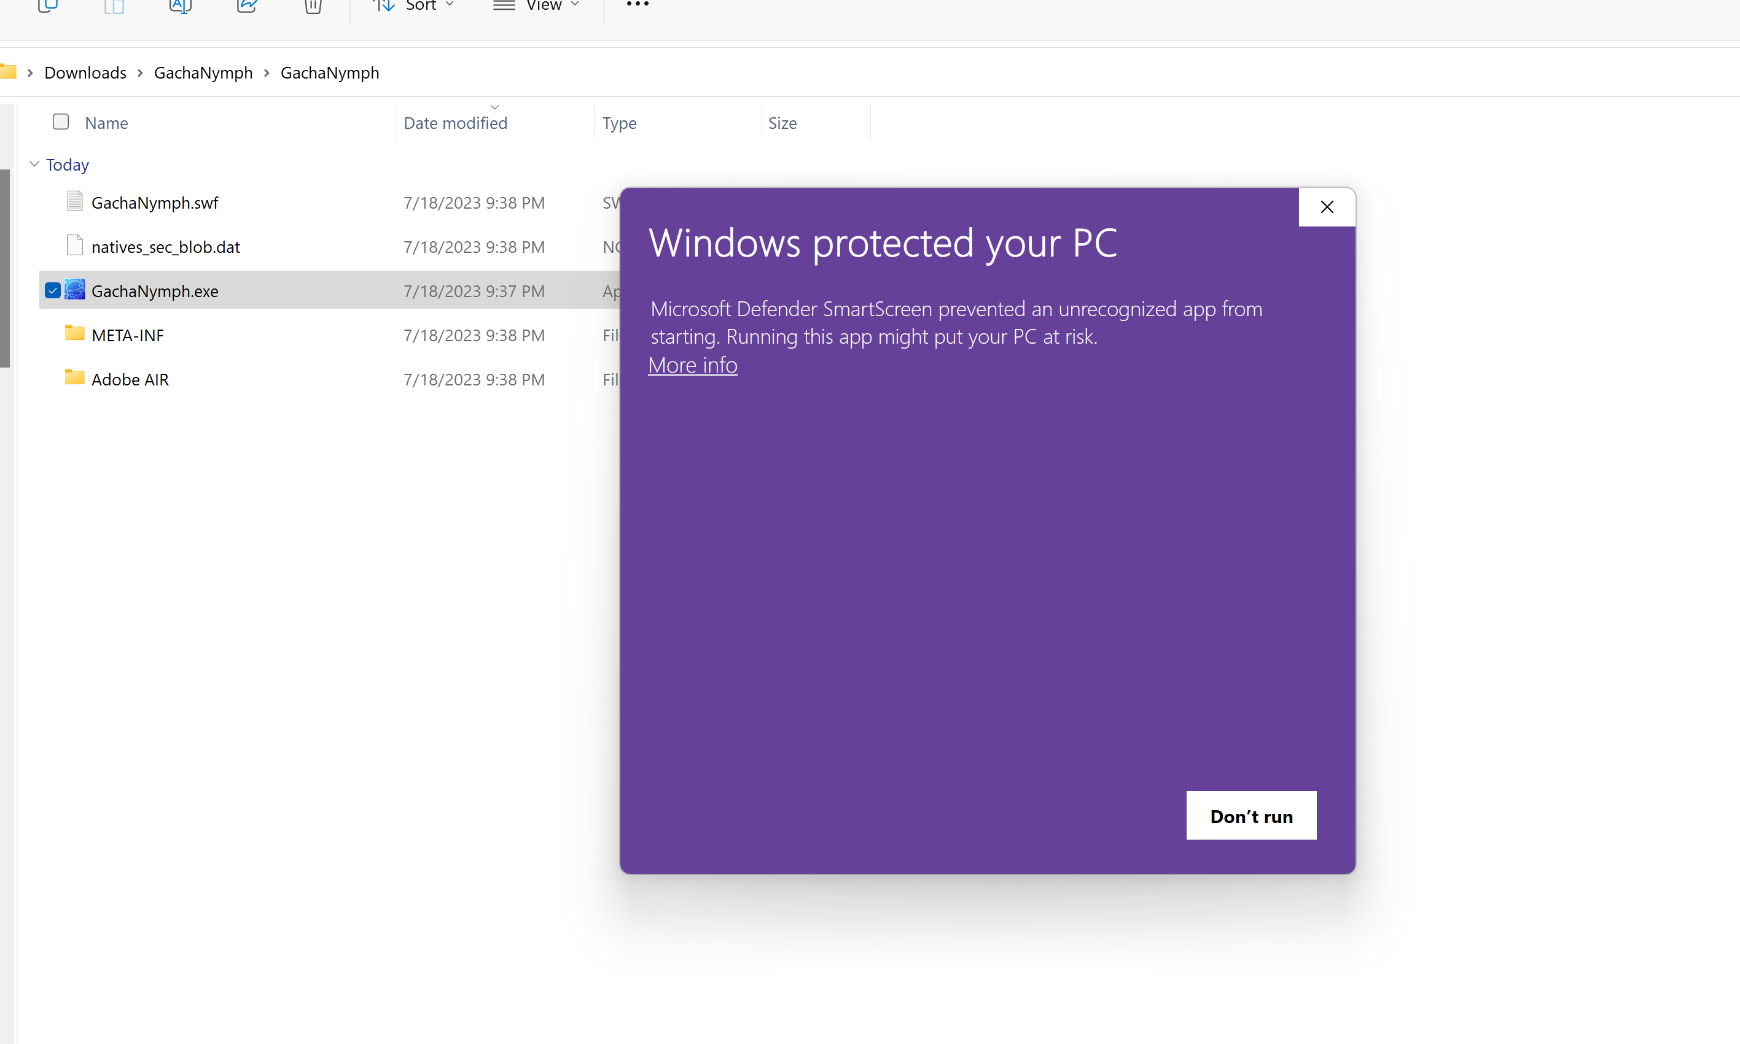Click the date of META-INF
Image resolution: width=1740 pixels, height=1044 pixels.
tap(474, 336)
